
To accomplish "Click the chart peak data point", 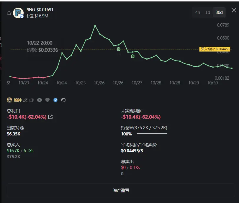I will point(95,25).
